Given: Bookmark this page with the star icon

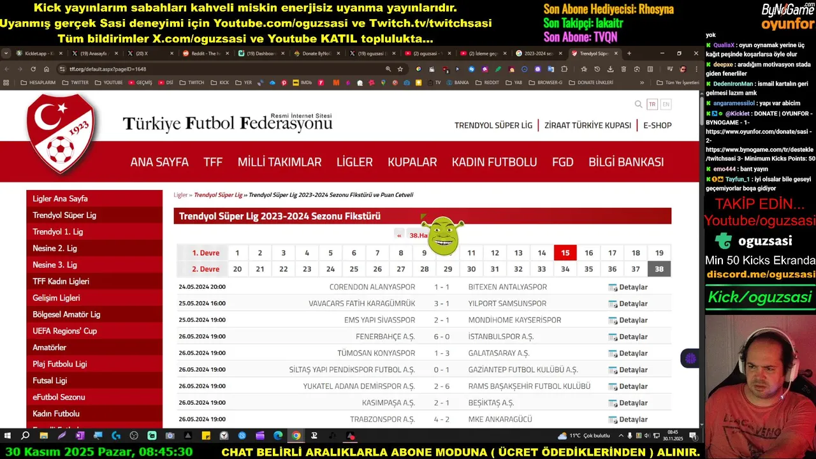Looking at the screenshot, I should click(x=400, y=69).
